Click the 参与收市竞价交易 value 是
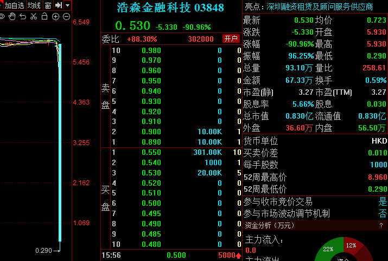 (383, 201)
